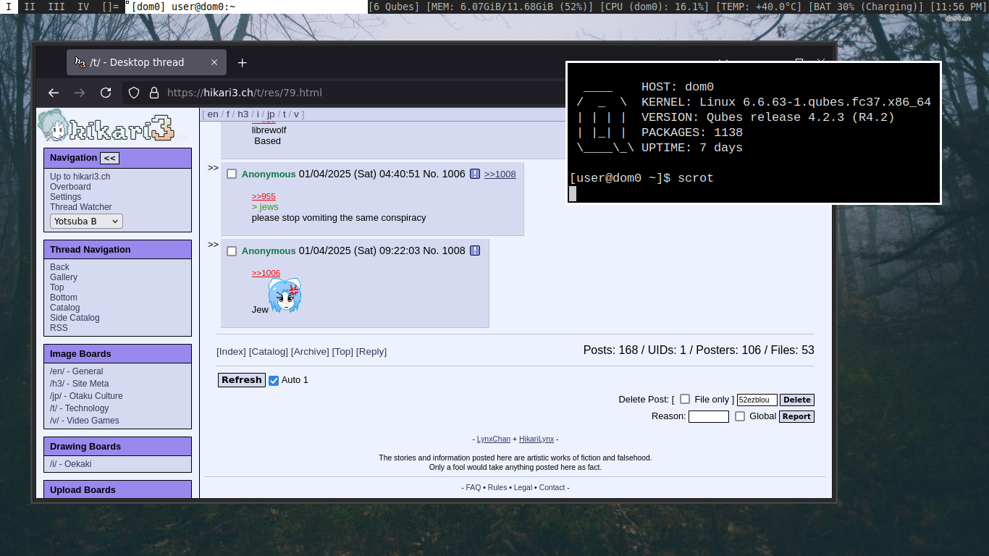Open the Yotsuba B theme dropdown
Viewport: 989px width, 556px height.
pyautogui.click(x=86, y=222)
